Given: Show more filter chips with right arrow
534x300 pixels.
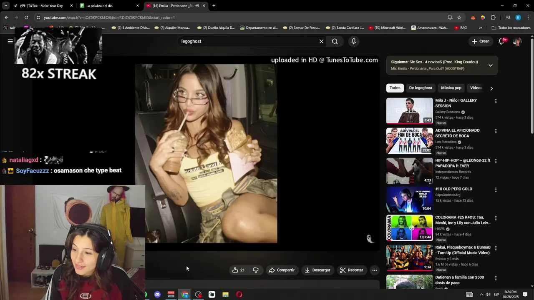Looking at the screenshot, I should 491,88.
